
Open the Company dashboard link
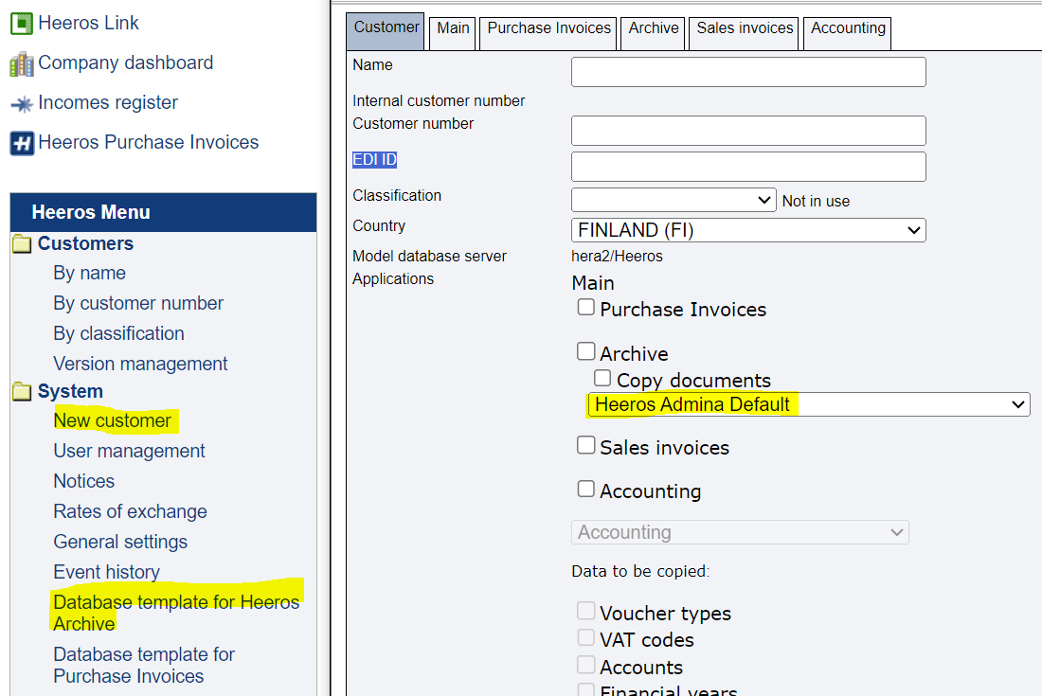126,62
